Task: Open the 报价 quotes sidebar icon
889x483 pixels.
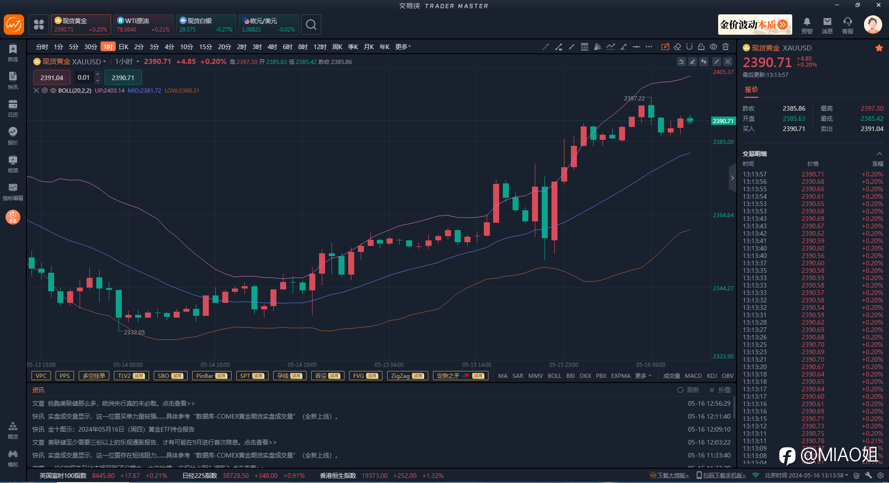Action: pyautogui.click(x=13, y=136)
